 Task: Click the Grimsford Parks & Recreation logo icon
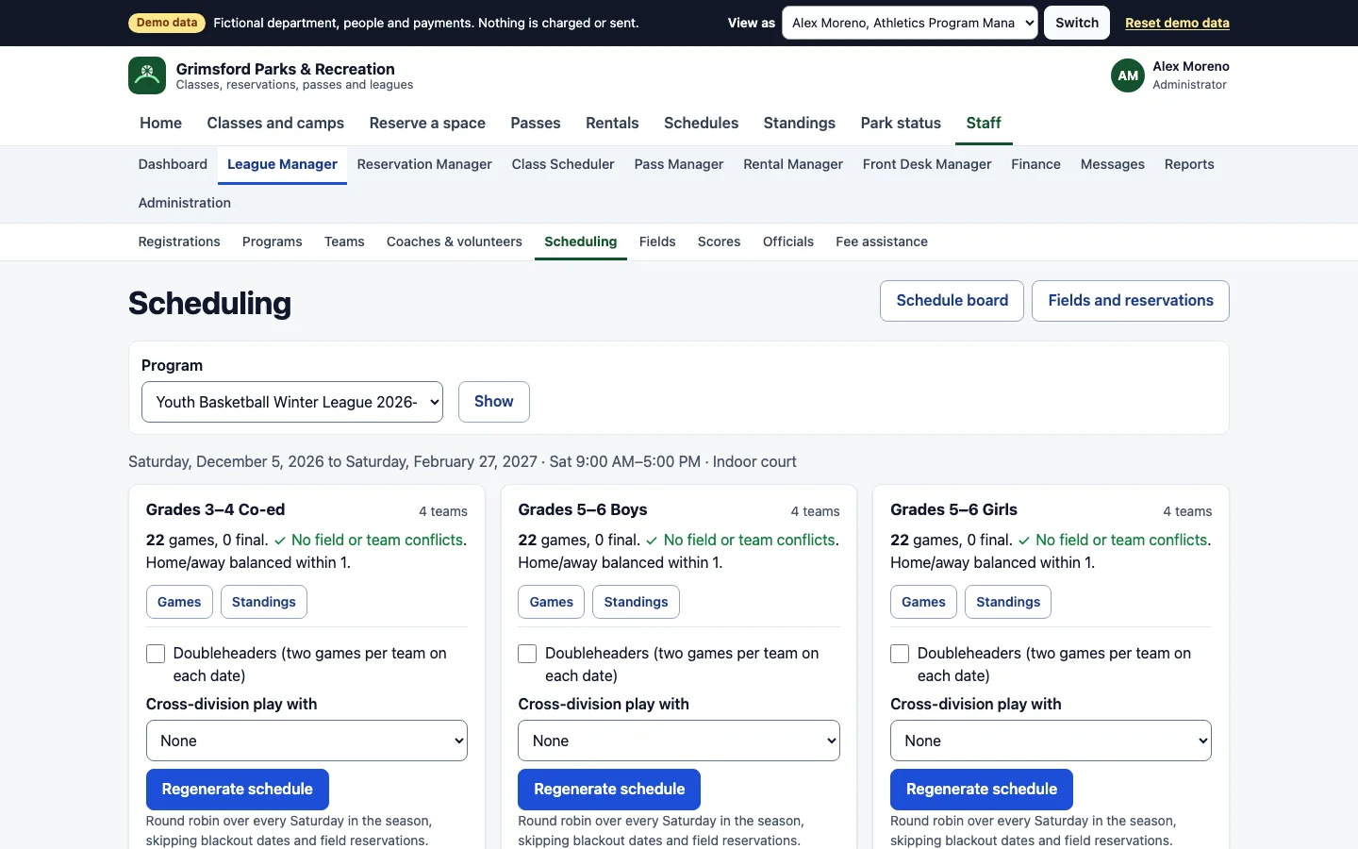(147, 75)
